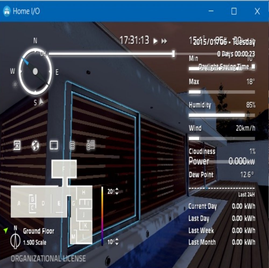This screenshot has width=269, height=268.
Task: Click the sun icon beside the compass
Action: pos(15,84)
